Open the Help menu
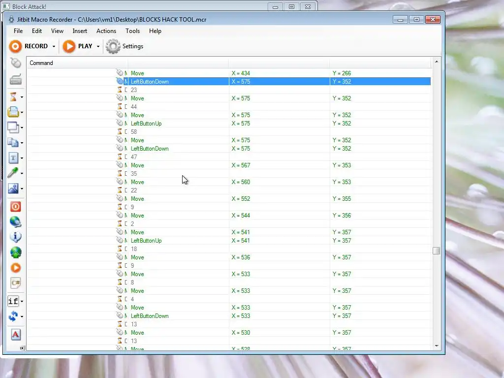 tap(155, 31)
